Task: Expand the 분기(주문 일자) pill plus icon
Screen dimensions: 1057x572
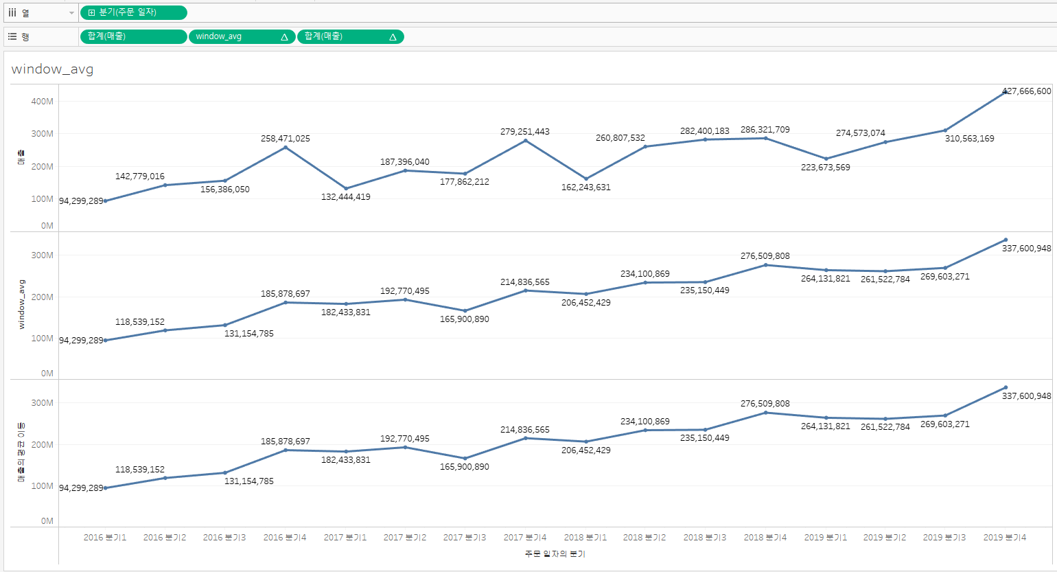Action: coord(91,12)
